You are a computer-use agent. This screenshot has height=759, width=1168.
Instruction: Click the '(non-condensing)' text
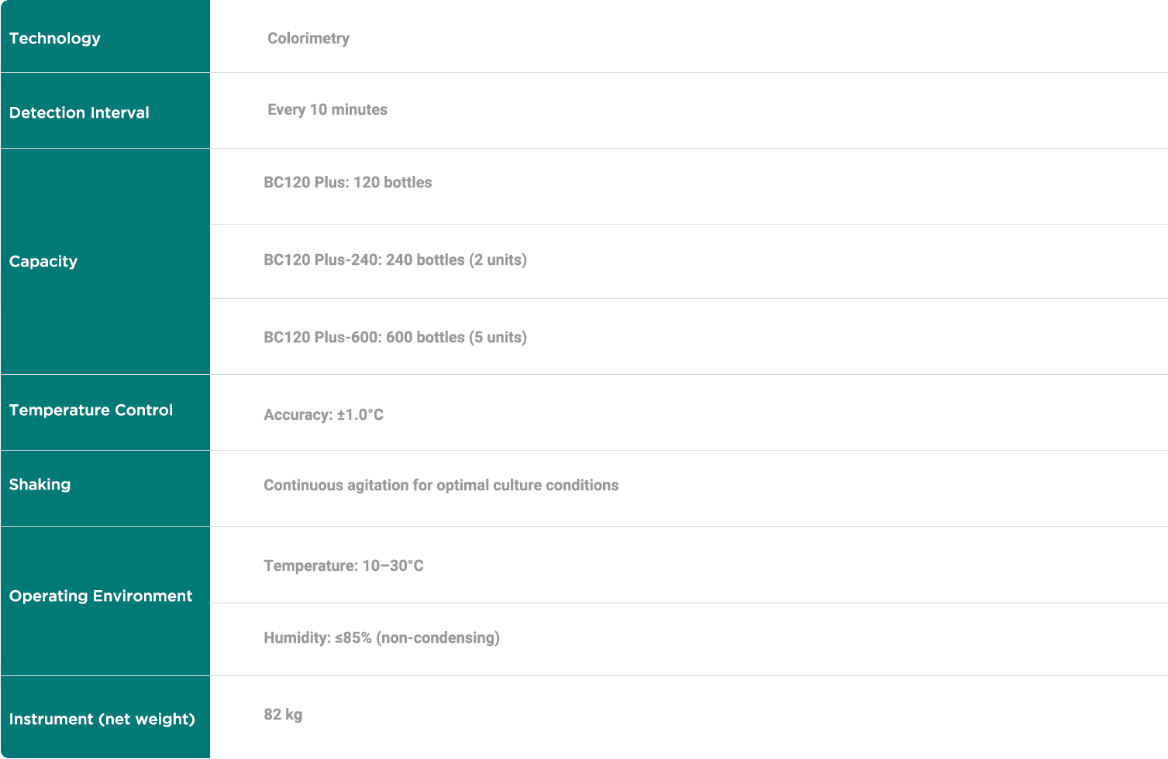click(438, 637)
